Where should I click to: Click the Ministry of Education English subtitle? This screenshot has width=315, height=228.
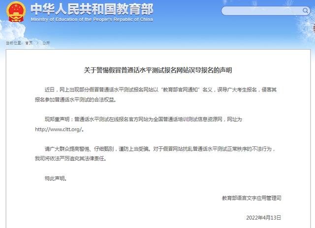[92, 20]
